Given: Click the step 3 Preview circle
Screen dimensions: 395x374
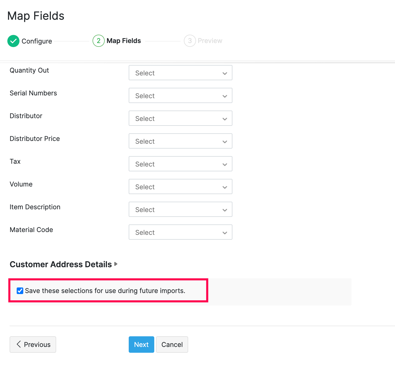Looking at the screenshot, I should pyautogui.click(x=190, y=41).
